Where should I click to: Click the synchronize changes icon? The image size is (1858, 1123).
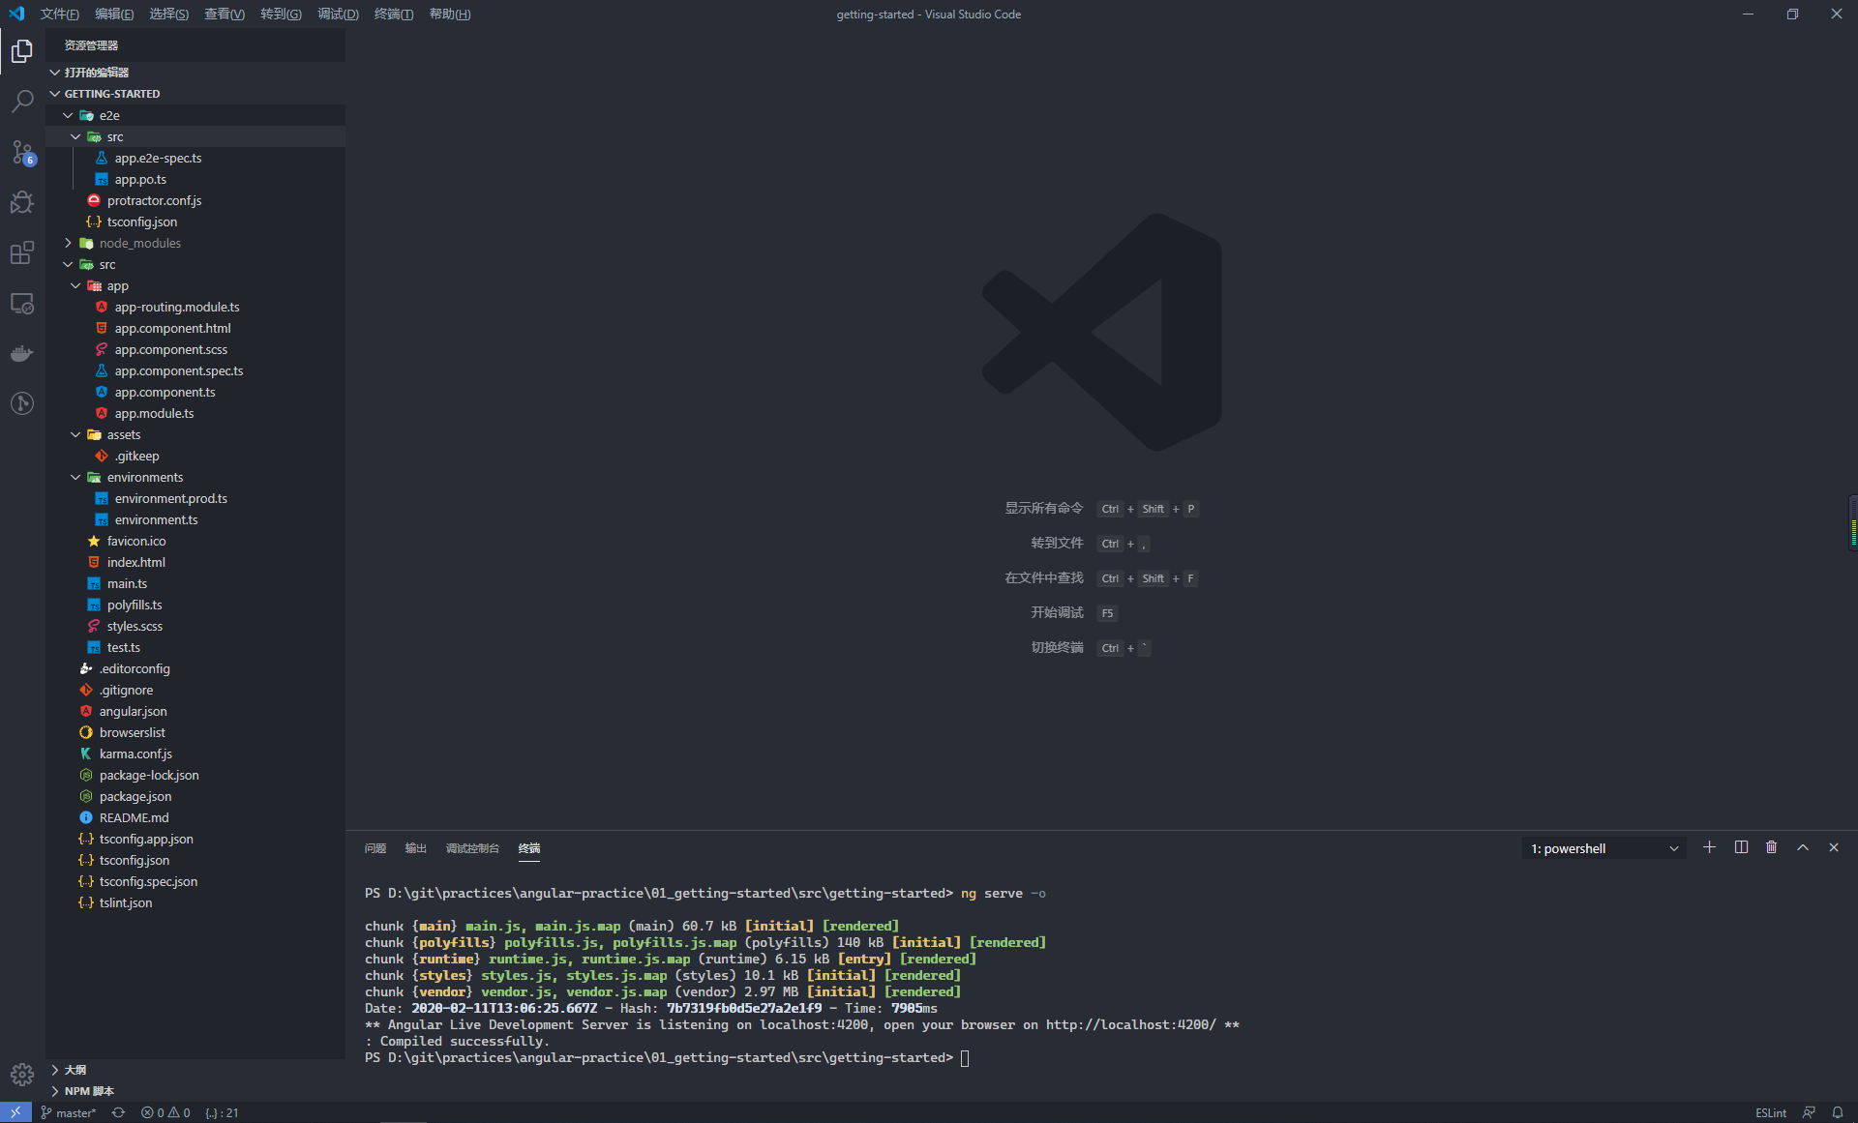click(118, 1112)
